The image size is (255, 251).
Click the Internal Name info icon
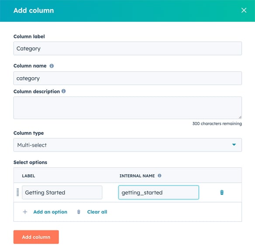point(159,175)
